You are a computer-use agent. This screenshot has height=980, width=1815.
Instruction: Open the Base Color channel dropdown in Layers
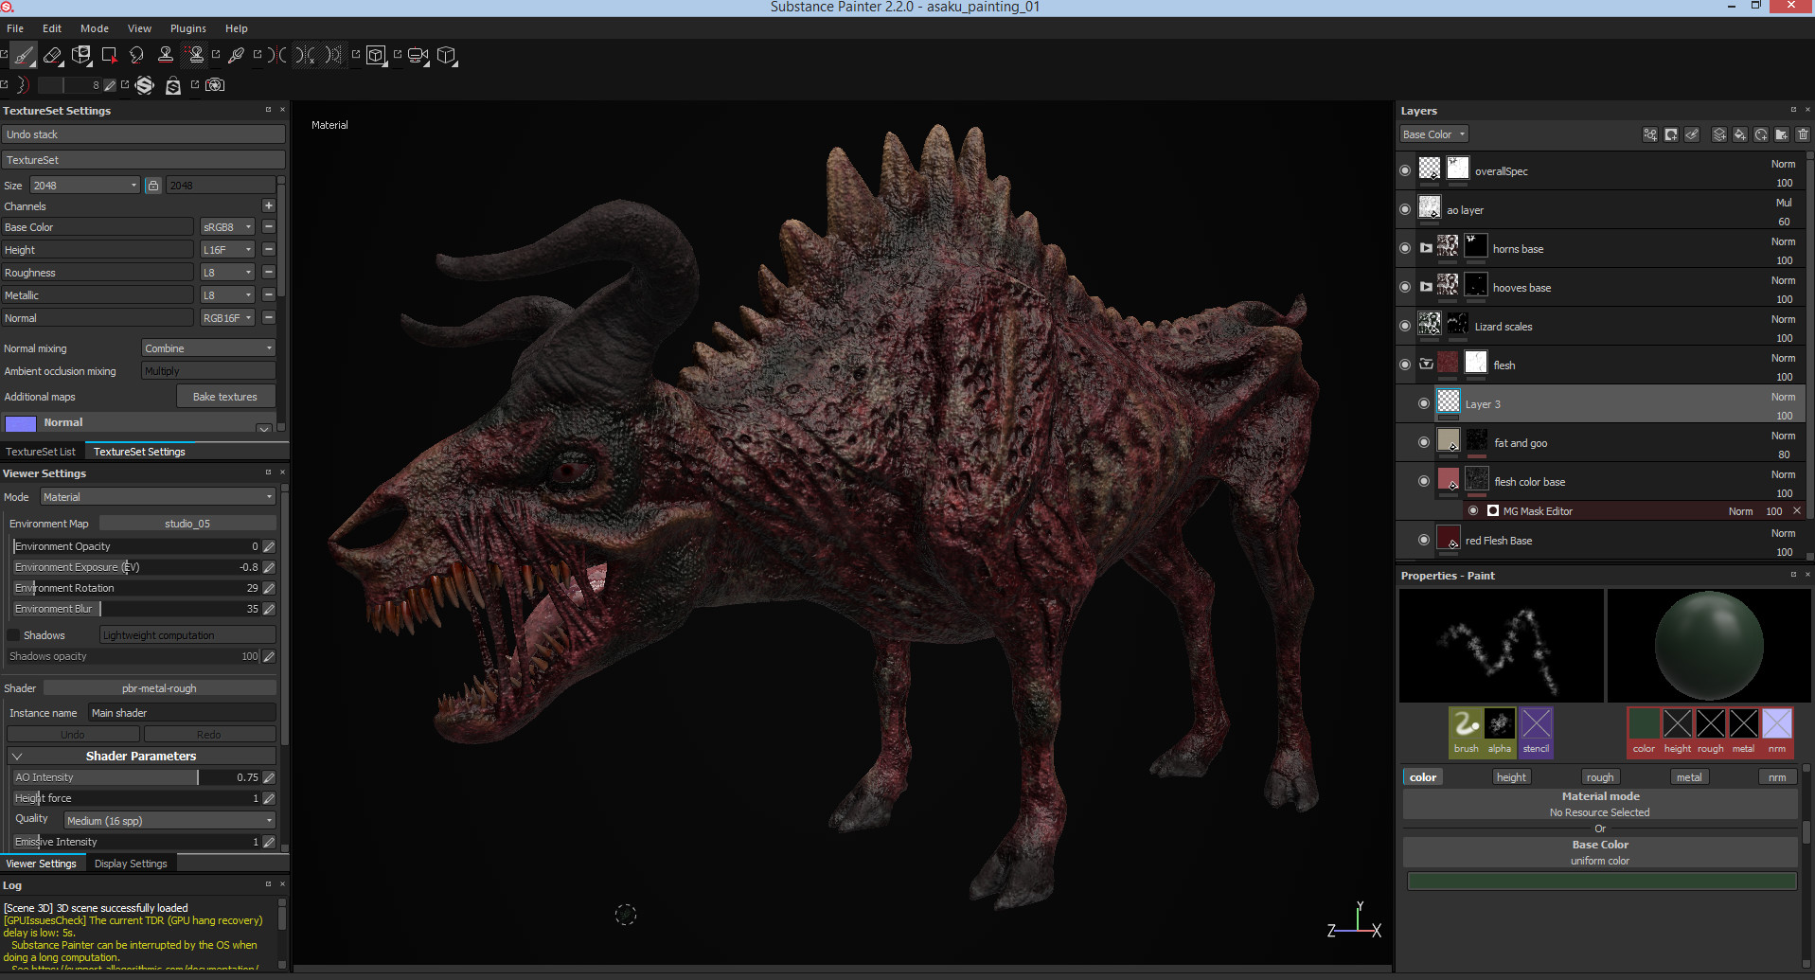coord(1433,134)
